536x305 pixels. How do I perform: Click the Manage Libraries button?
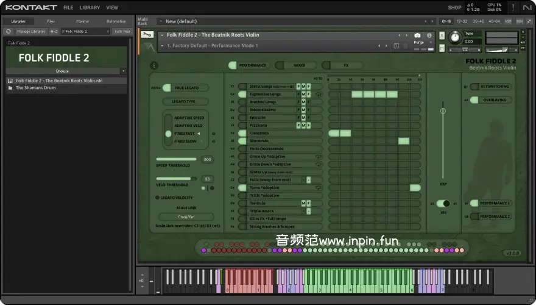click(31, 31)
